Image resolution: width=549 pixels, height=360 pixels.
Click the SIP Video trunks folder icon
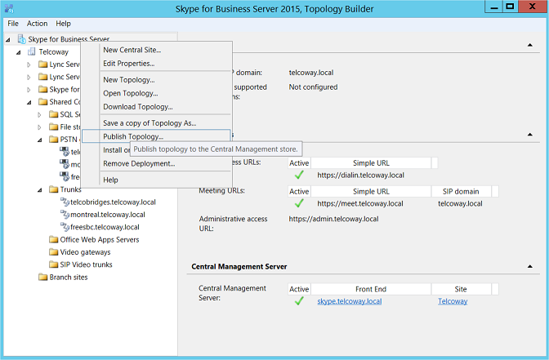(54, 264)
